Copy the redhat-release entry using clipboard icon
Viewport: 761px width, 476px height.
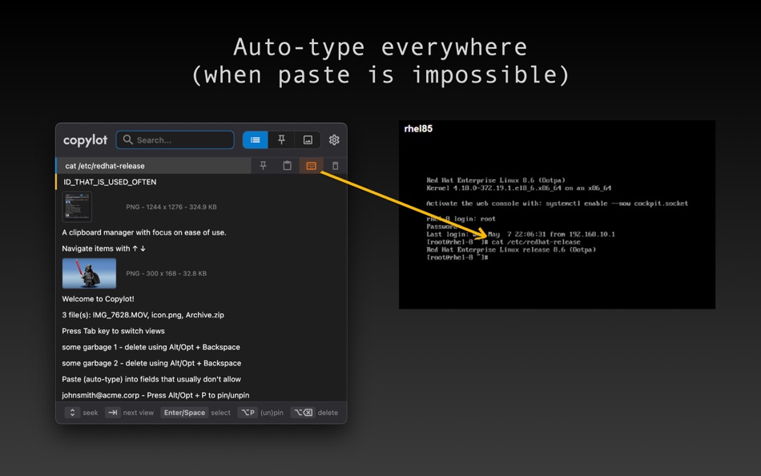pos(286,165)
